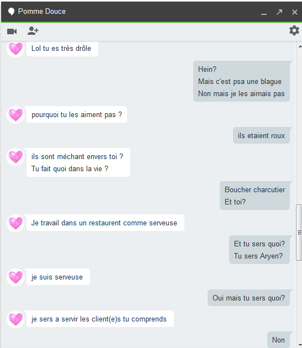Click the scrollbar down arrow
The height and width of the screenshot is (348, 302).
click(x=300, y=345)
